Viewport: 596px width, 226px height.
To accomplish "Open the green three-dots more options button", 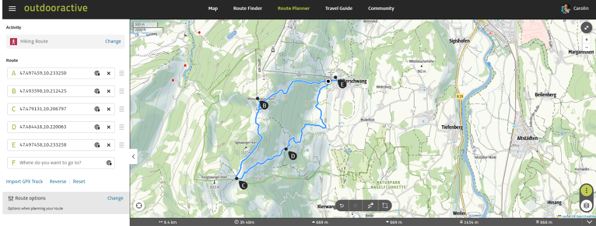I will 587,191.
